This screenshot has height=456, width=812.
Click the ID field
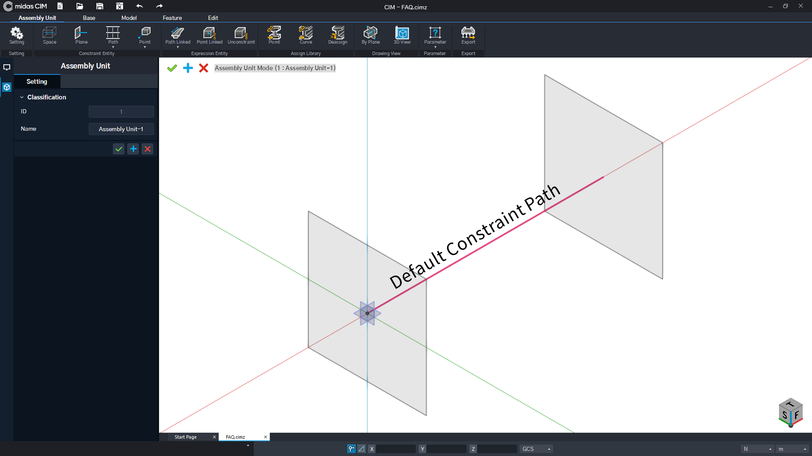pos(121,112)
